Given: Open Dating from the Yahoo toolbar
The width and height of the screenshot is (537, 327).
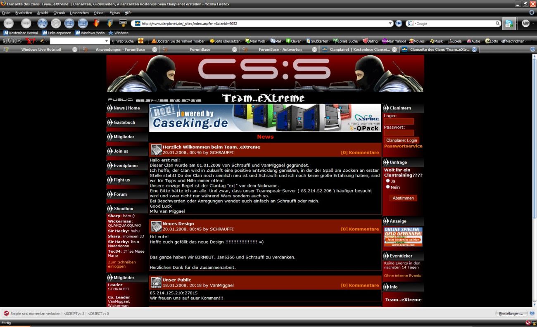Looking at the screenshot, I should [370, 41].
